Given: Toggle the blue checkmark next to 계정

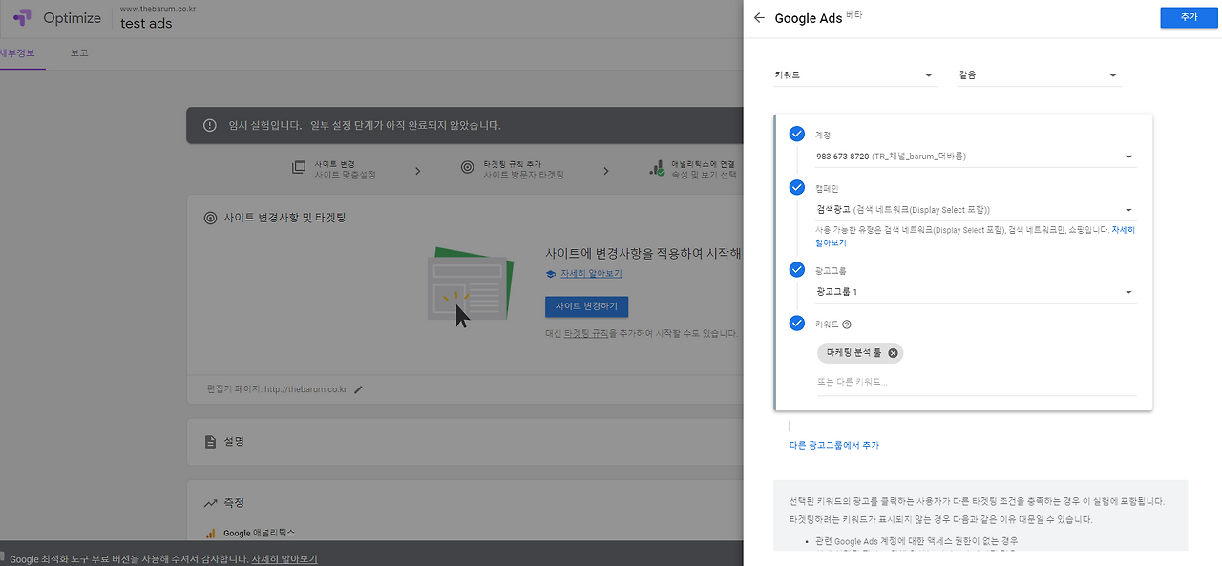Looking at the screenshot, I should pyautogui.click(x=797, y=134).
